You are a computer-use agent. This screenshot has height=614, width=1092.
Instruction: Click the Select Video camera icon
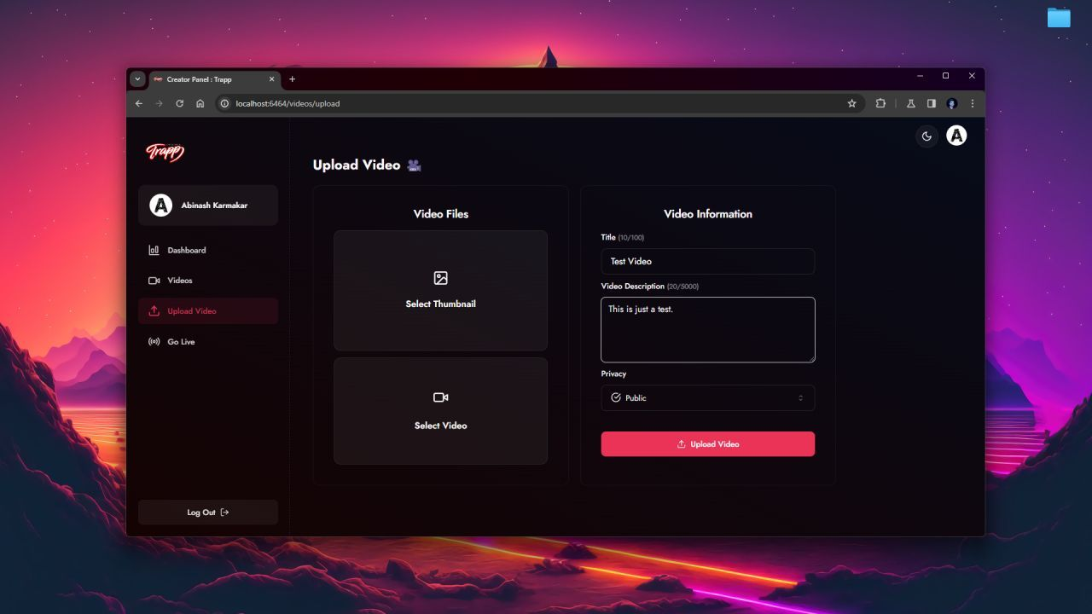point(440,397)
